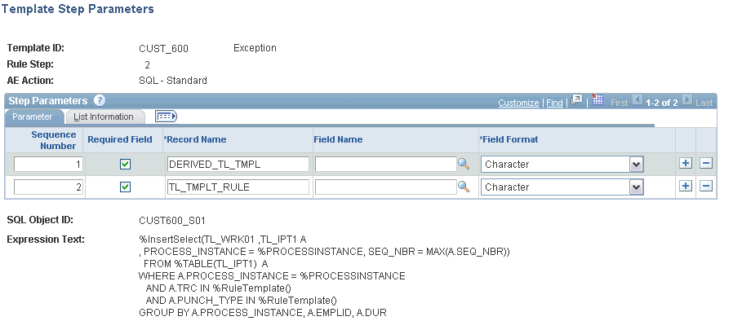Add row after sequence 2
The width and height of the screenshot is (733, 321).
coord(686,186)
